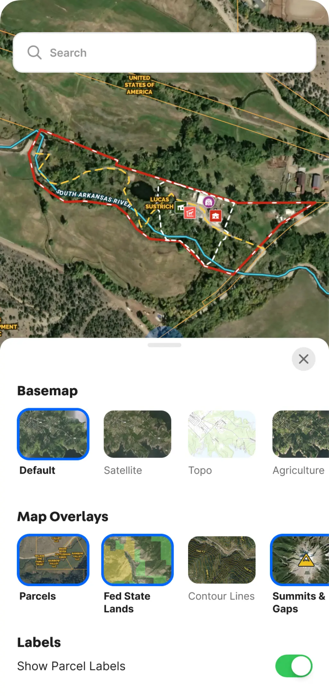Tap the LUCAS SUSTRICH parcel label
Image resolution: width=329 pixels, height=696 pixels.
[159, 203]
